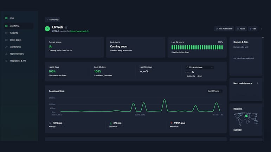Click 'SSL certificate valid until' text
Screen dimensions: 271x152
pyautogui.click(x=244, y=58)
